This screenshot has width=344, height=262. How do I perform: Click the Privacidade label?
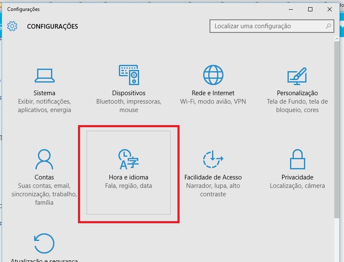[297, 177]
